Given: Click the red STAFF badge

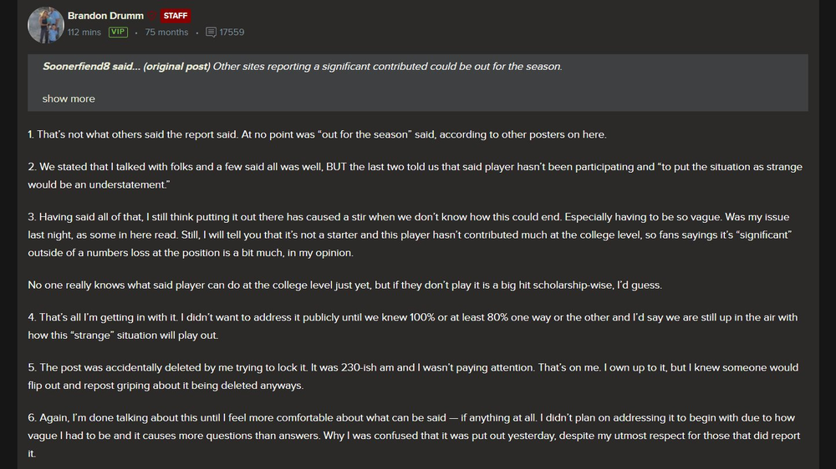Looking at the screenshot, I should [x=176, y=16].
